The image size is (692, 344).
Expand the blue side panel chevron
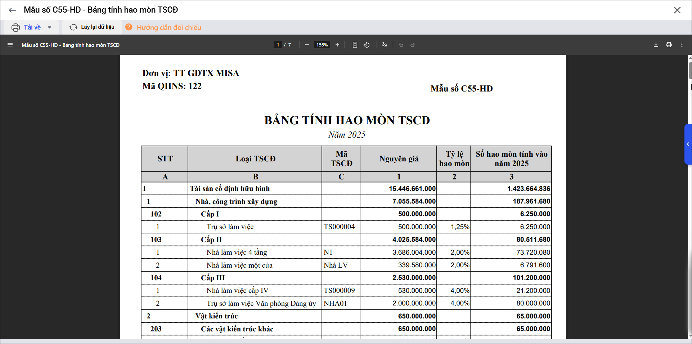pyautogui.click(x=688, y=144)
